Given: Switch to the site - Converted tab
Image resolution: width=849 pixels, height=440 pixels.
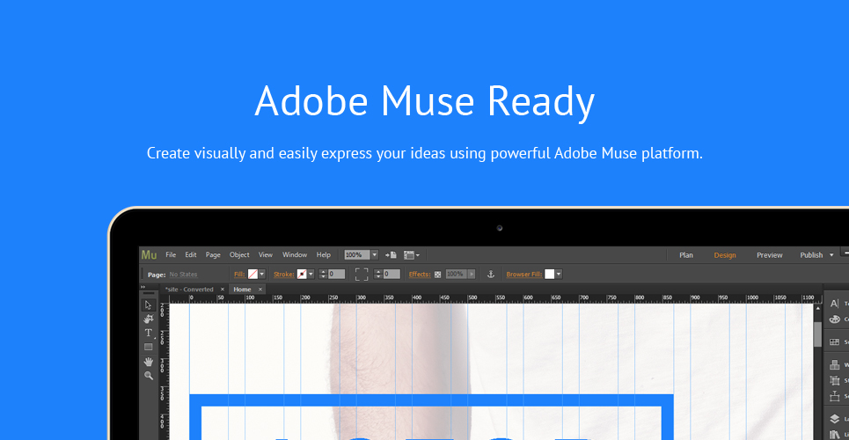Looking at the screenshot, I should pos(189,290).
